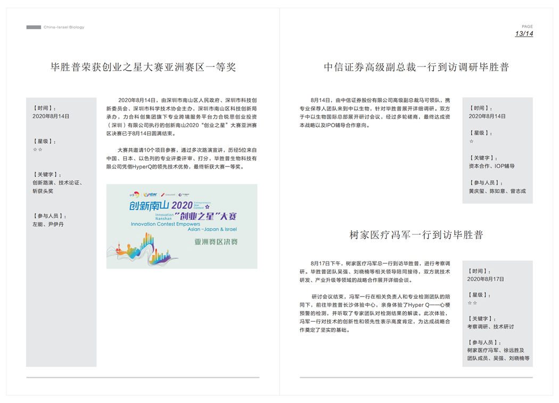The height and width of the screenshot is (403, 559).
Task: Click 'Innovation Contest Empowers' in banner
Action: (x=166, y=224)
